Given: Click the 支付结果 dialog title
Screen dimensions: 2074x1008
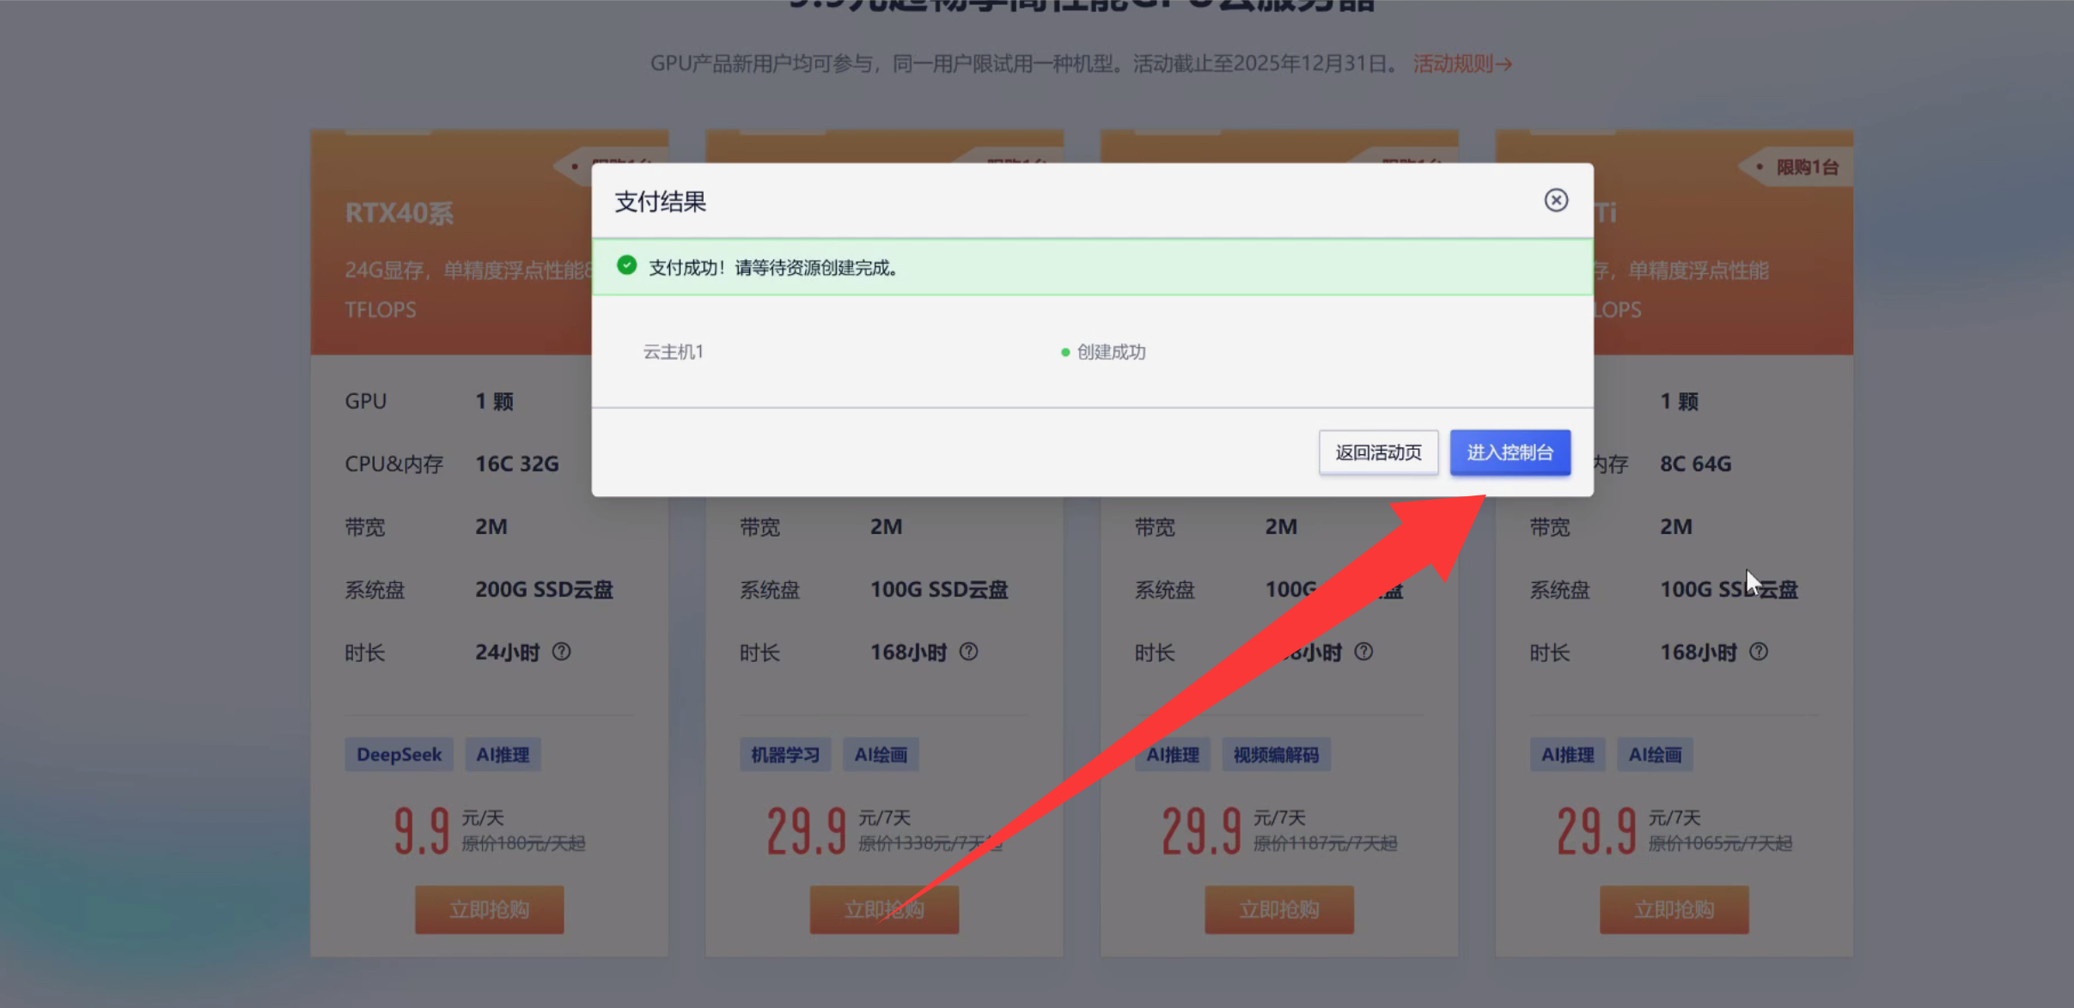Looking at the screenshot, I should (x=661, y=202).
